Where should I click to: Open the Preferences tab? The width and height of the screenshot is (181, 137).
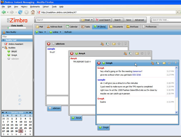click(149, 27)
